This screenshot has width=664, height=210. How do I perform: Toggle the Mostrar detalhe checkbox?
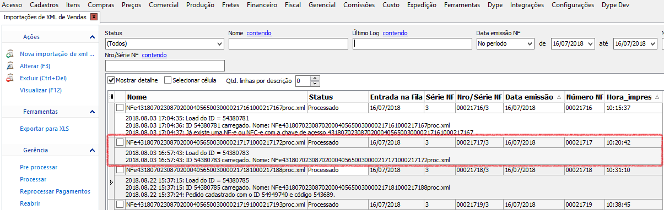click(x=111, y=80)
